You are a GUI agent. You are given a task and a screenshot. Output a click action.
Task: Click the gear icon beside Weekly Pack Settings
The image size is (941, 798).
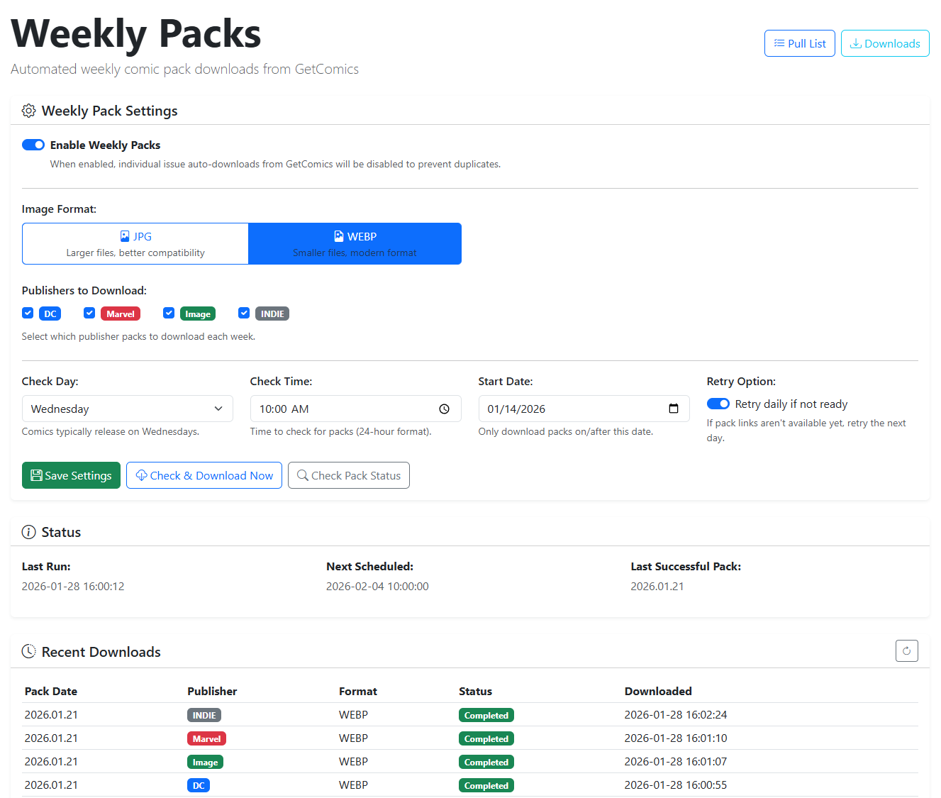pos(28,111)
